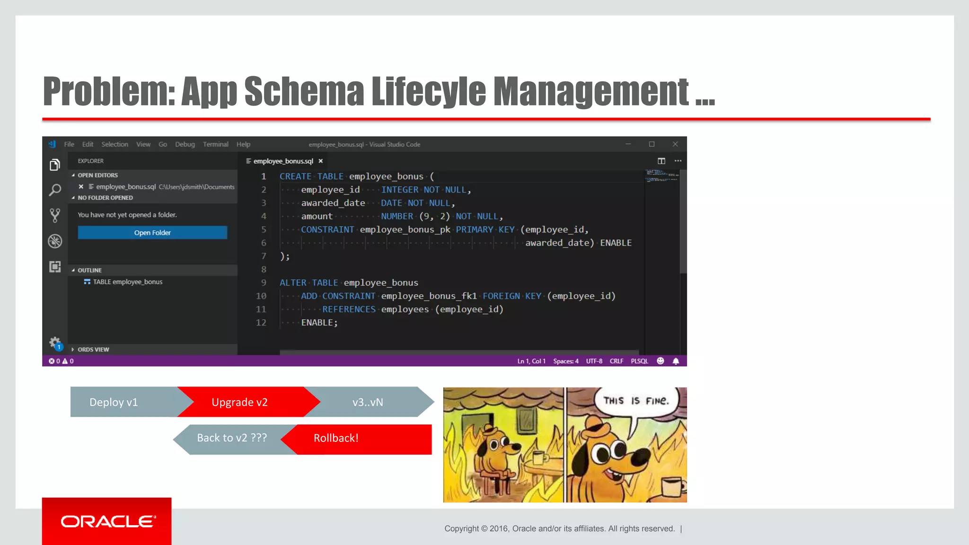Image resolution: width=969 pixels, height=545 pixels.
Task: Click the Rollback! arrow shape
Action: point(356,439)
